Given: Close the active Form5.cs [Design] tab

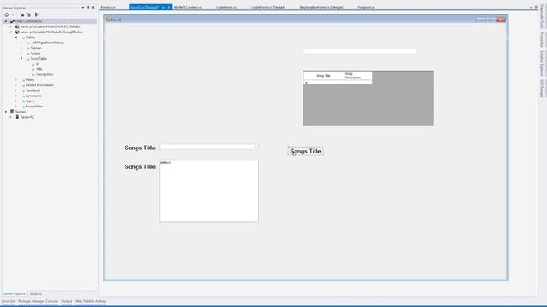Looking at the screenshot, I should pos(169,8).
